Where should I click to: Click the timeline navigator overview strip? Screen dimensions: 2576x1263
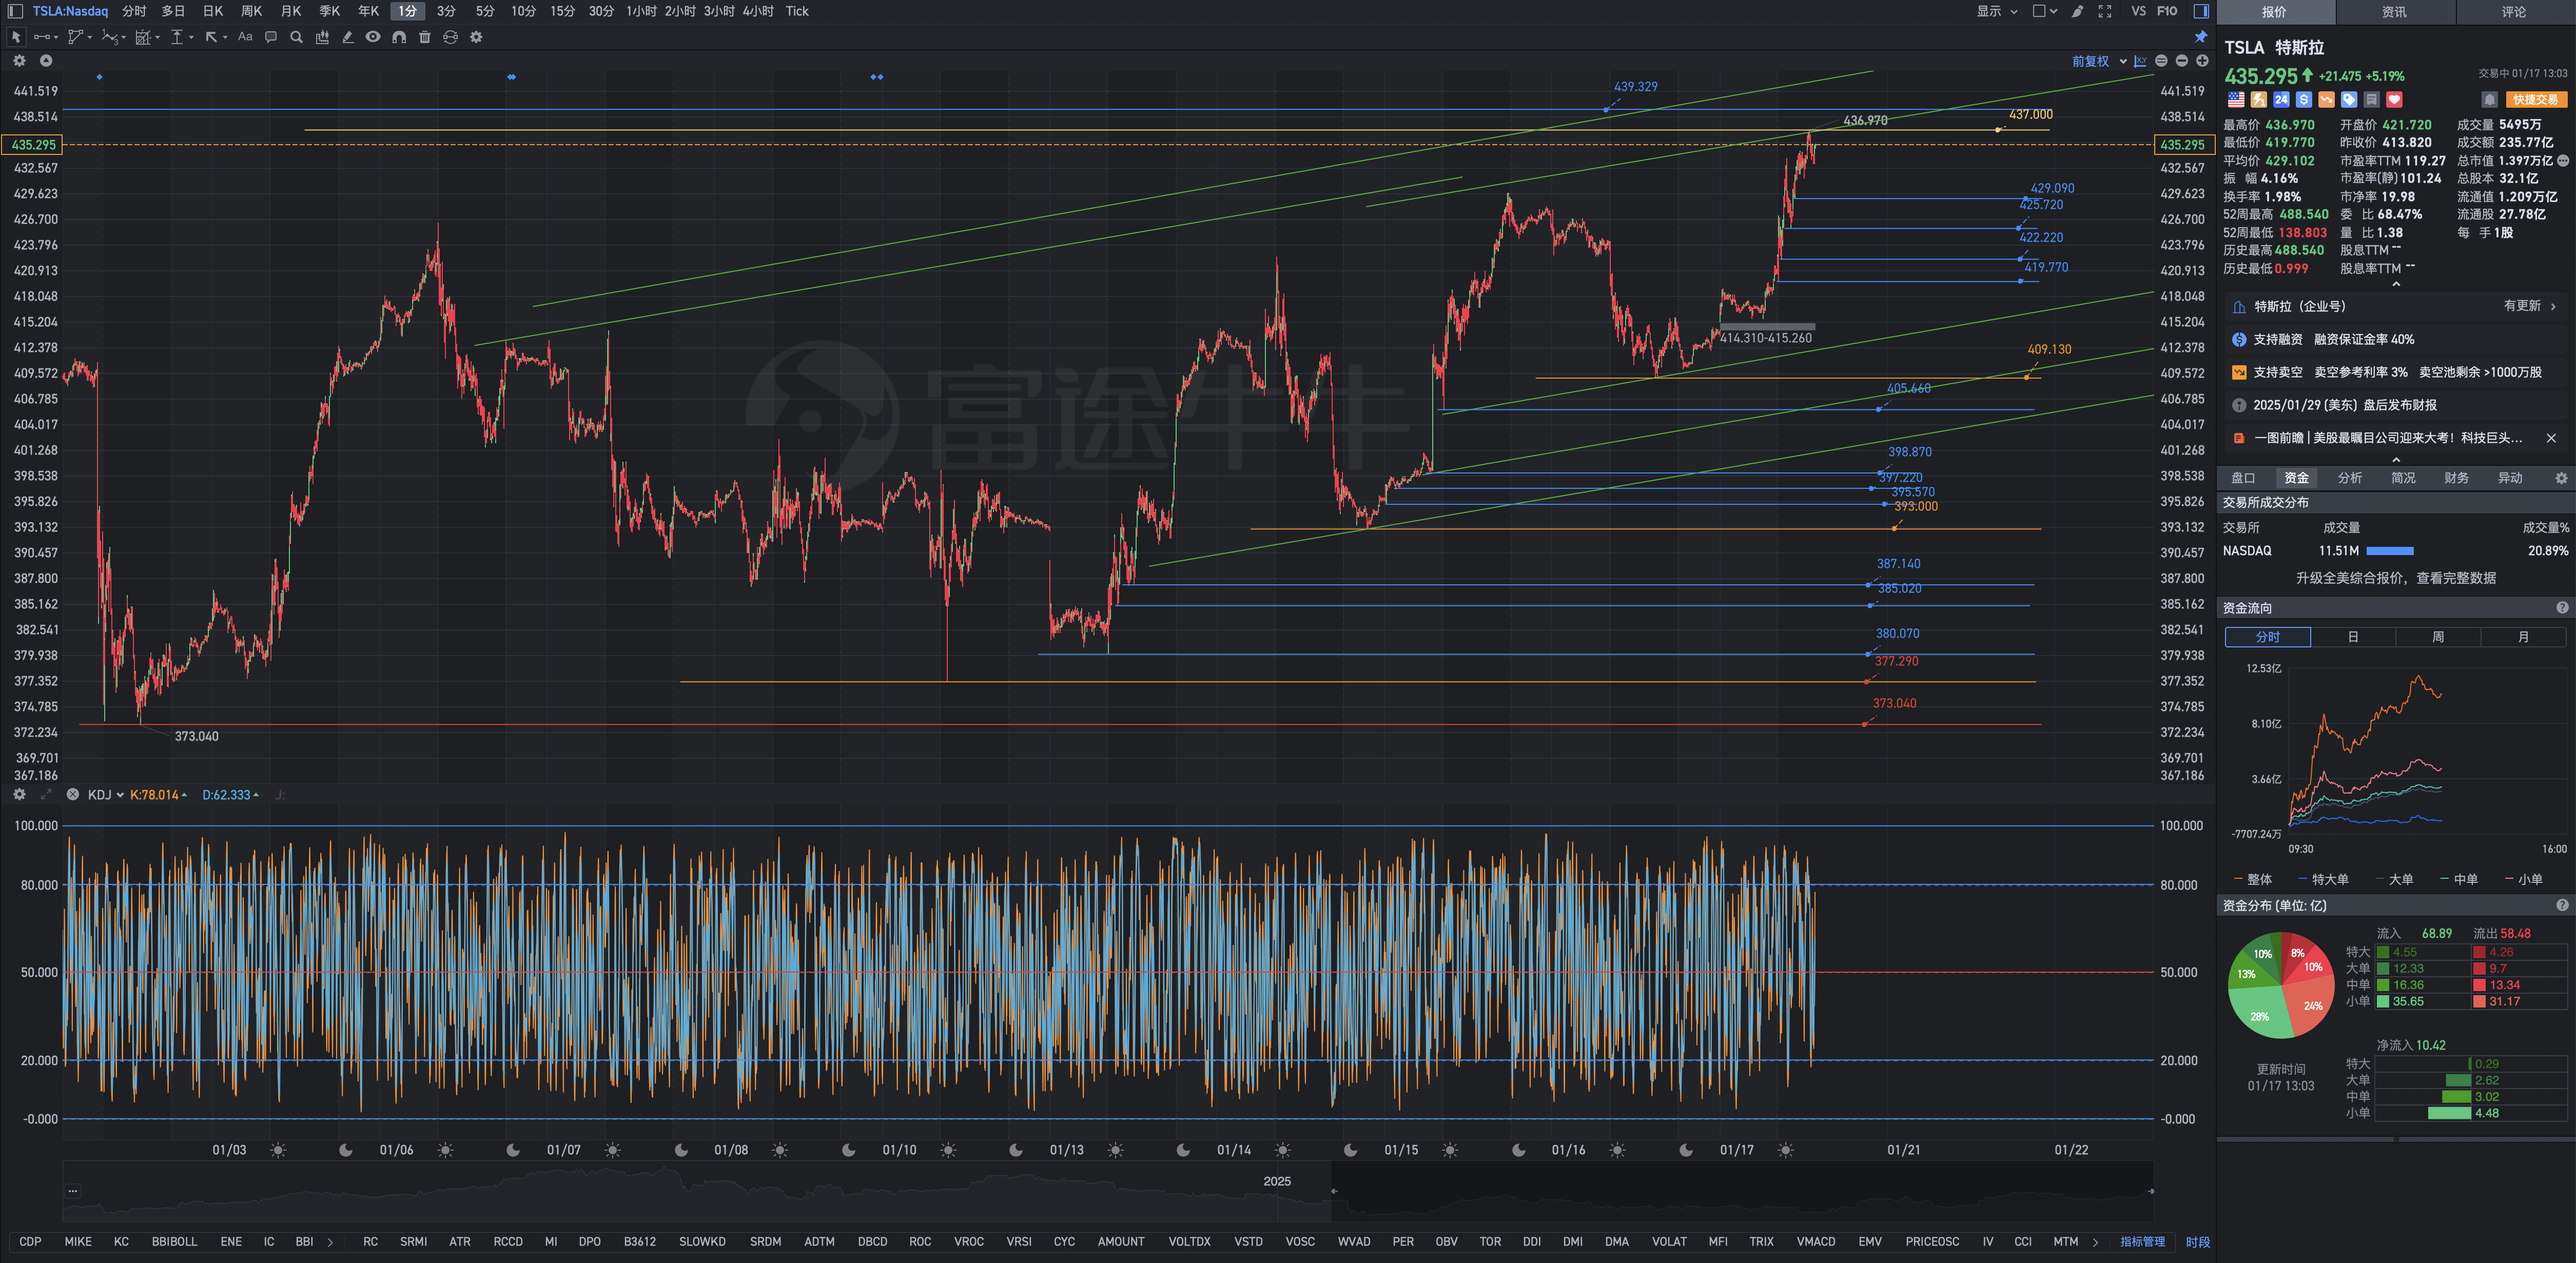click(1107, 1191)
